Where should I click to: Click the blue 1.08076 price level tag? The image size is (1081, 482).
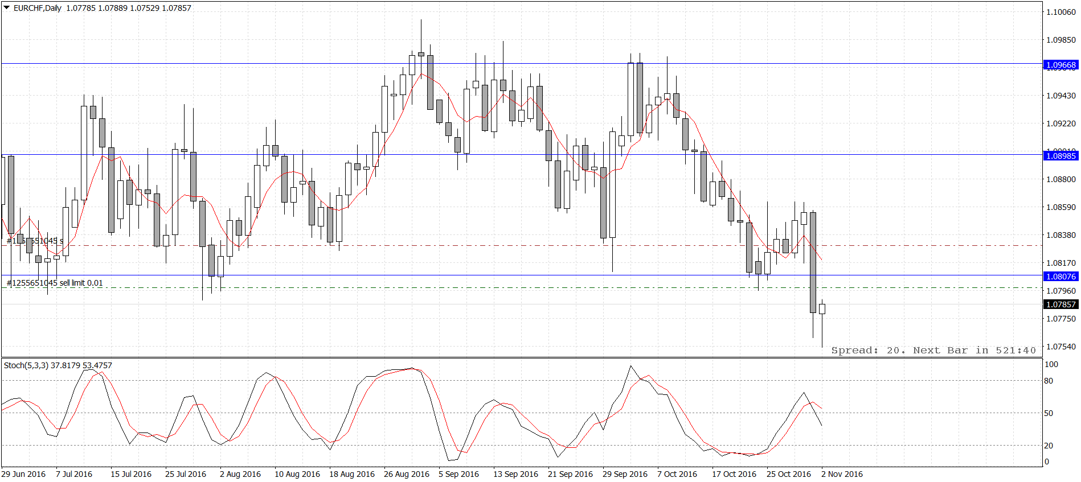pyautogui.click(x=1060, y=277)
